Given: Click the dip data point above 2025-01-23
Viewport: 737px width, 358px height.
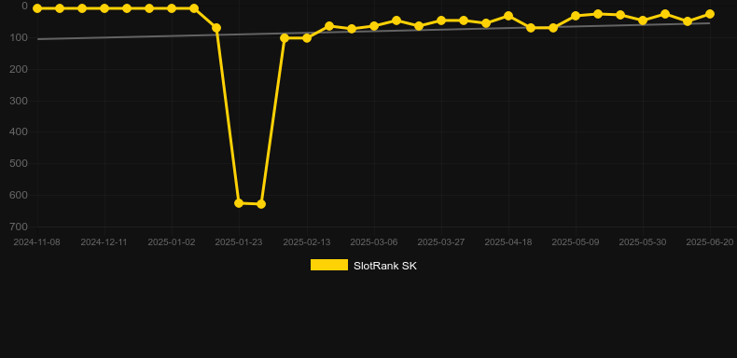Looking at the screenshot, I should [x=239, y=203].
